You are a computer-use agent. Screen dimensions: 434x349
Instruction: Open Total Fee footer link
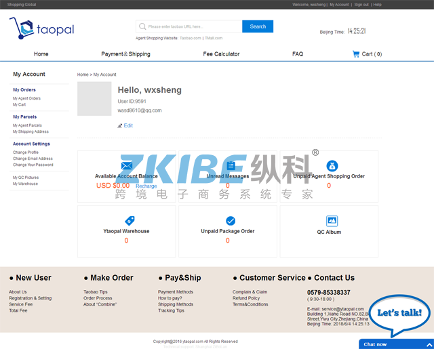pos(18,311)
